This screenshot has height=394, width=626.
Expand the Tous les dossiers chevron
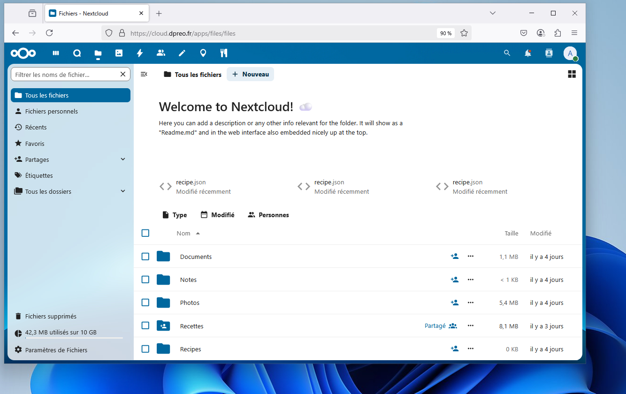pos(123,191)
